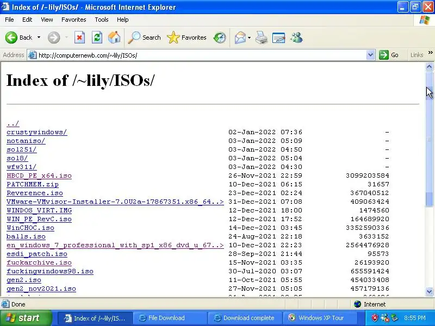Open the Tools menu
Viewport: 435px width, 326px height.
point(102,20)
